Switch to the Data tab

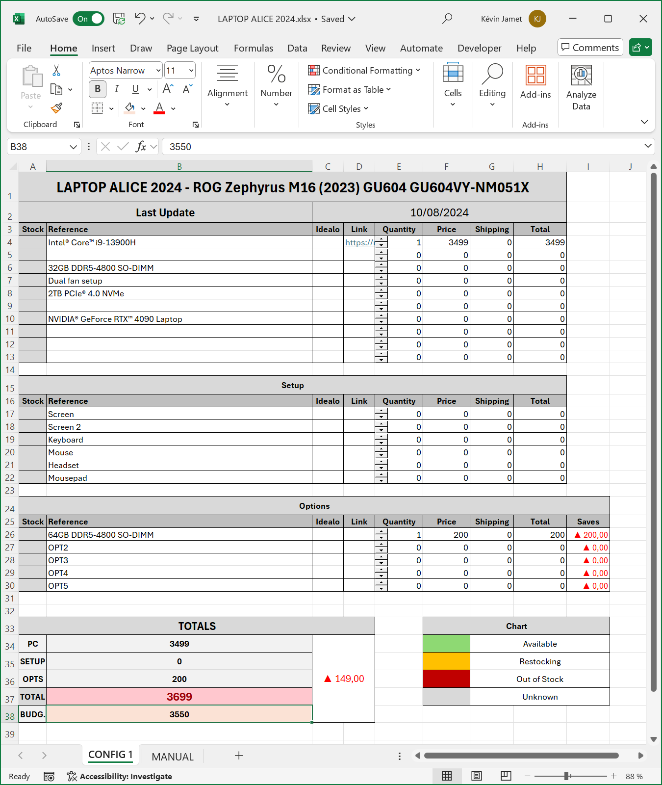297,48
